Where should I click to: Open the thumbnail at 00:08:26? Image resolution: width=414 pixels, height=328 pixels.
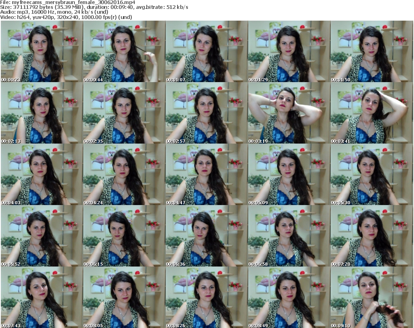point(207,297)
